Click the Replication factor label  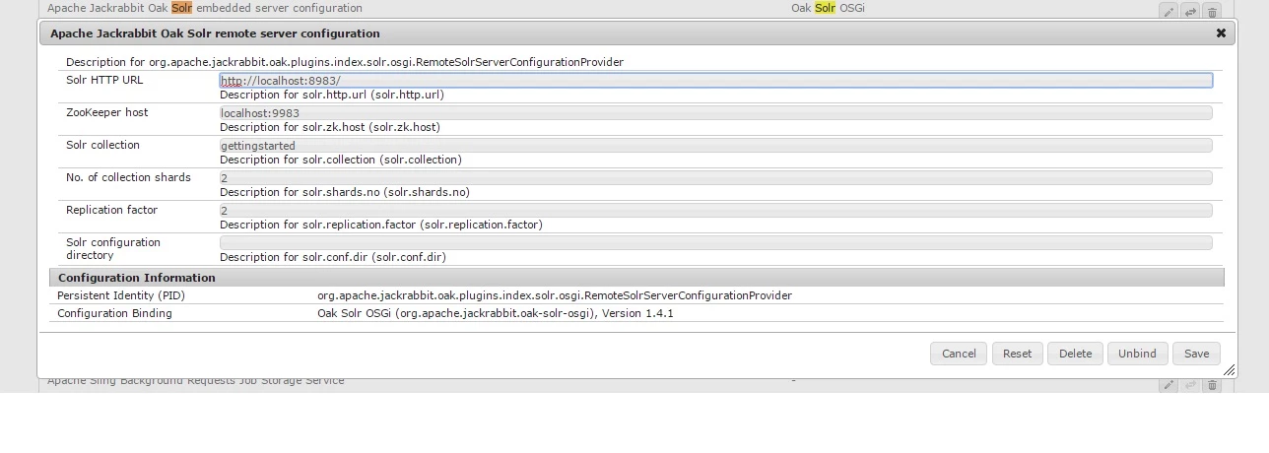click(x=111, y=210)
